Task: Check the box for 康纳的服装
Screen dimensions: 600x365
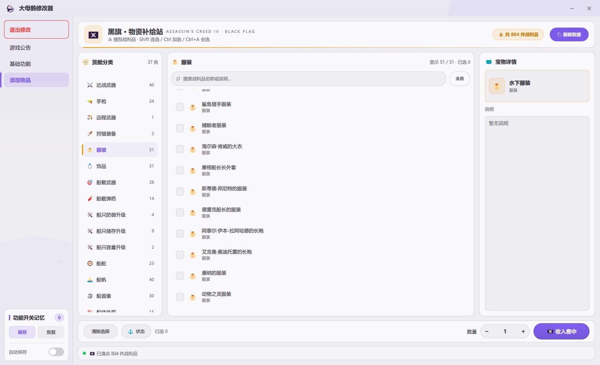Action: click(x=180, y=276)
